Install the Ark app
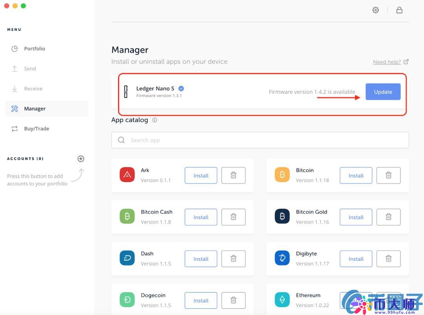 pyautogui.click(x=201, y=176)
